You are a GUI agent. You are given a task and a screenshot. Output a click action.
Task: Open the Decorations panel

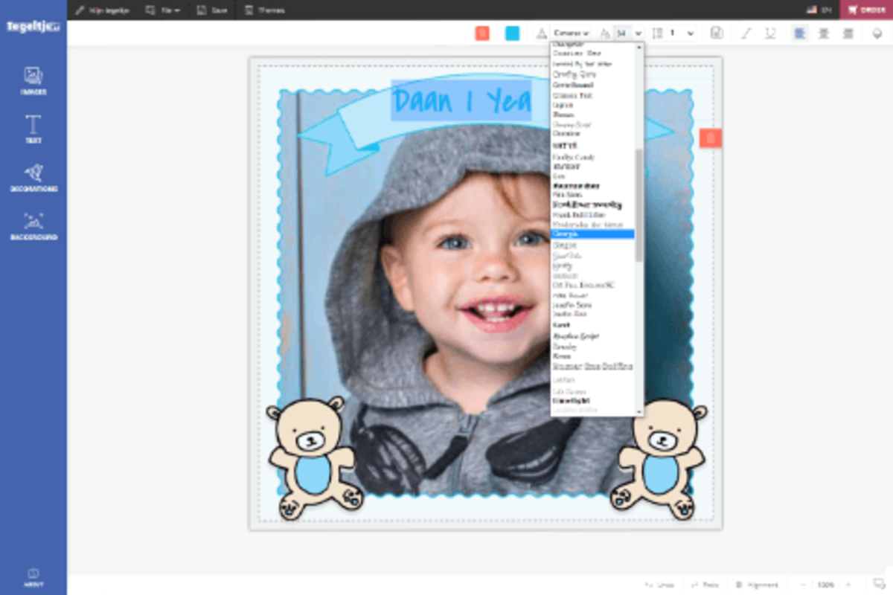(33, 177)
